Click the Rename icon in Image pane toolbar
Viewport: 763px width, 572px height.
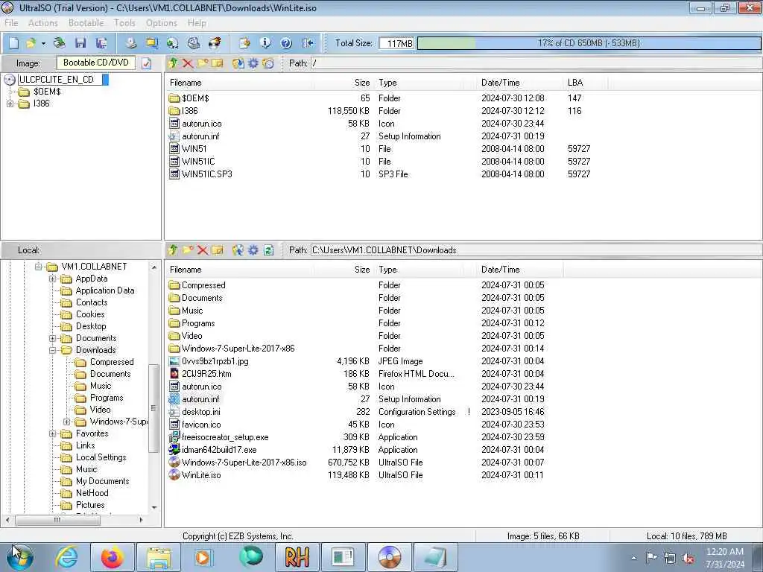[218, 63]
